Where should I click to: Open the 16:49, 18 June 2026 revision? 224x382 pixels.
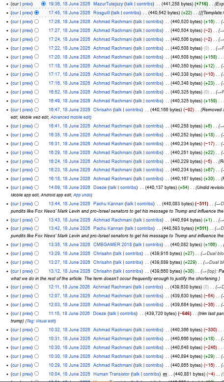[69, 101]
